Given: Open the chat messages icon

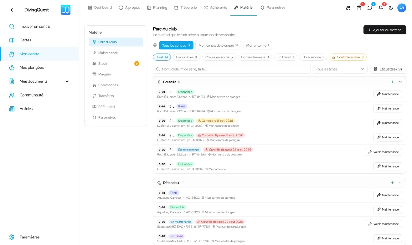Looking at the screenshot, I should pos(370,8).
